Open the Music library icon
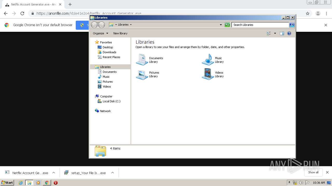 click(208, 60)
